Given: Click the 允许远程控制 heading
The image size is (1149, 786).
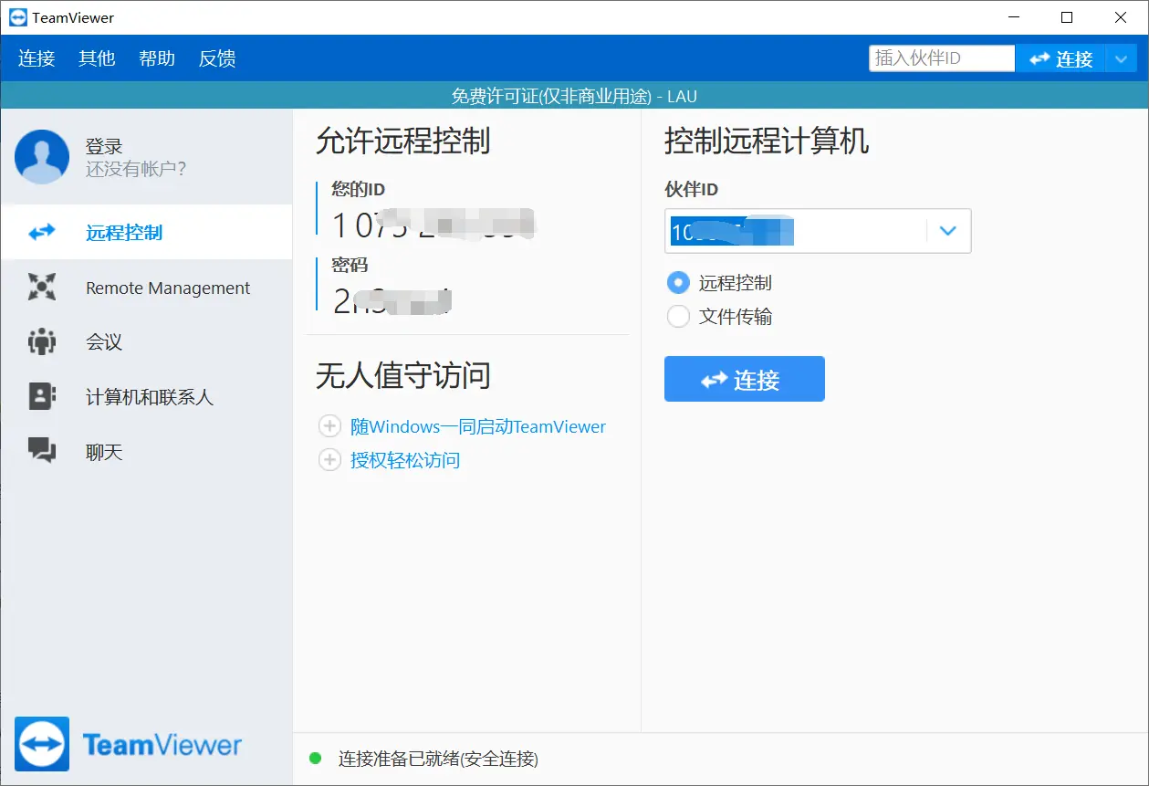Looking at the screenshot, I should point(402,141).
